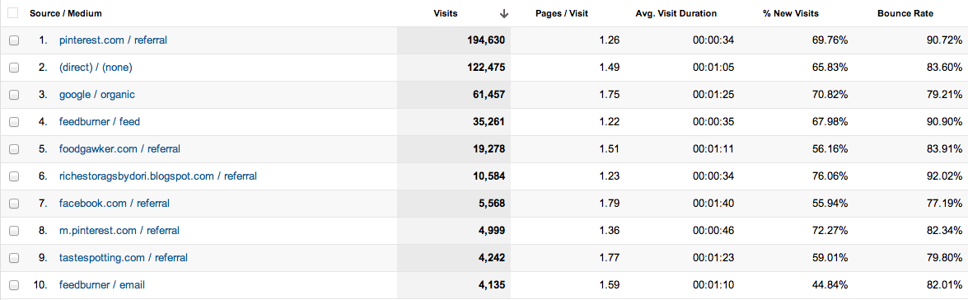Open (direct) / (none) source details
This screenshot has width=968, height=300.
click(x=96, y=68)
